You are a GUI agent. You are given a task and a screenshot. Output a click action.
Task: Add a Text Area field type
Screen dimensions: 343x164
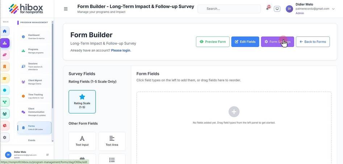pyautogui.click(x=112, y=141)
